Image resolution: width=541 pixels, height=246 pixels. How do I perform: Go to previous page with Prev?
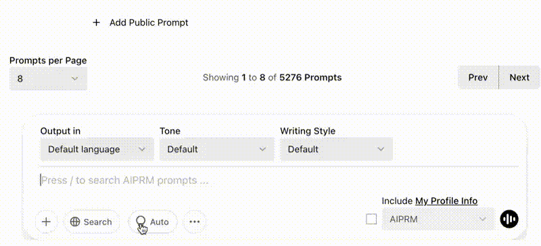pos(478,77)
